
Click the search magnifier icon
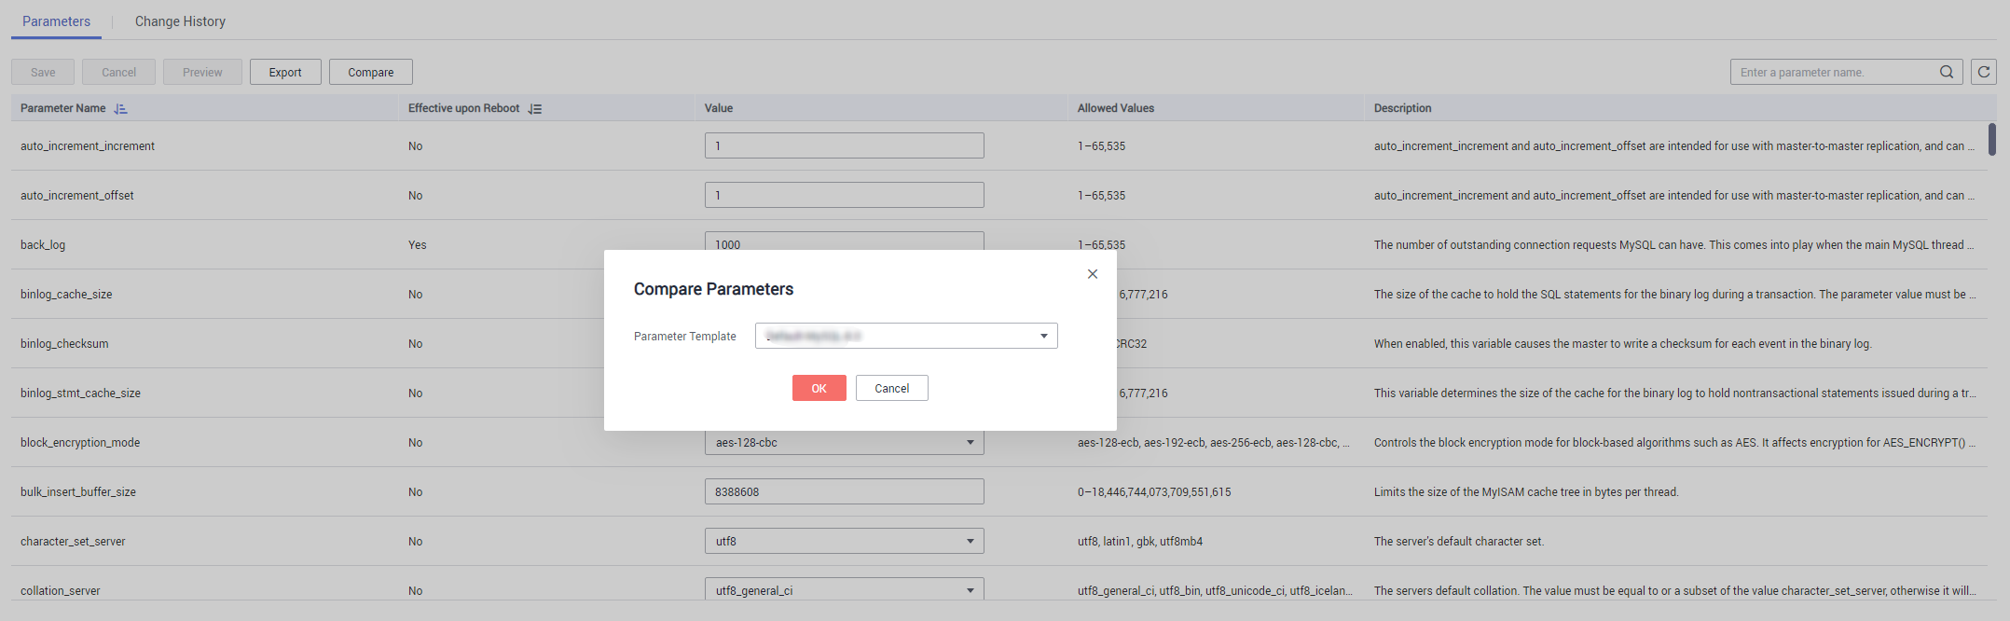[1947, 72]
